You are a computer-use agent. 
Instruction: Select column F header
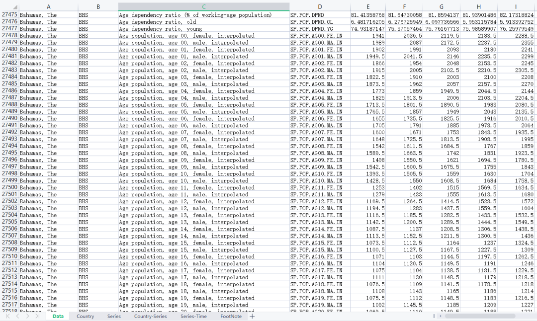coord(404,7)
